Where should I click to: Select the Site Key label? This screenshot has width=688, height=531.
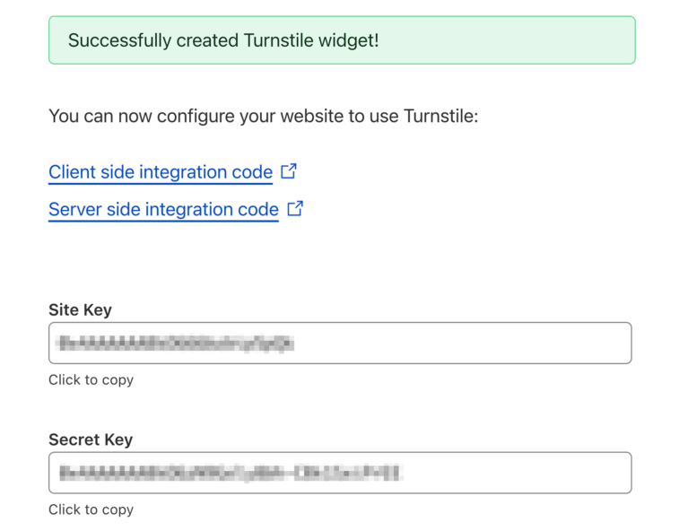(81, 309)
